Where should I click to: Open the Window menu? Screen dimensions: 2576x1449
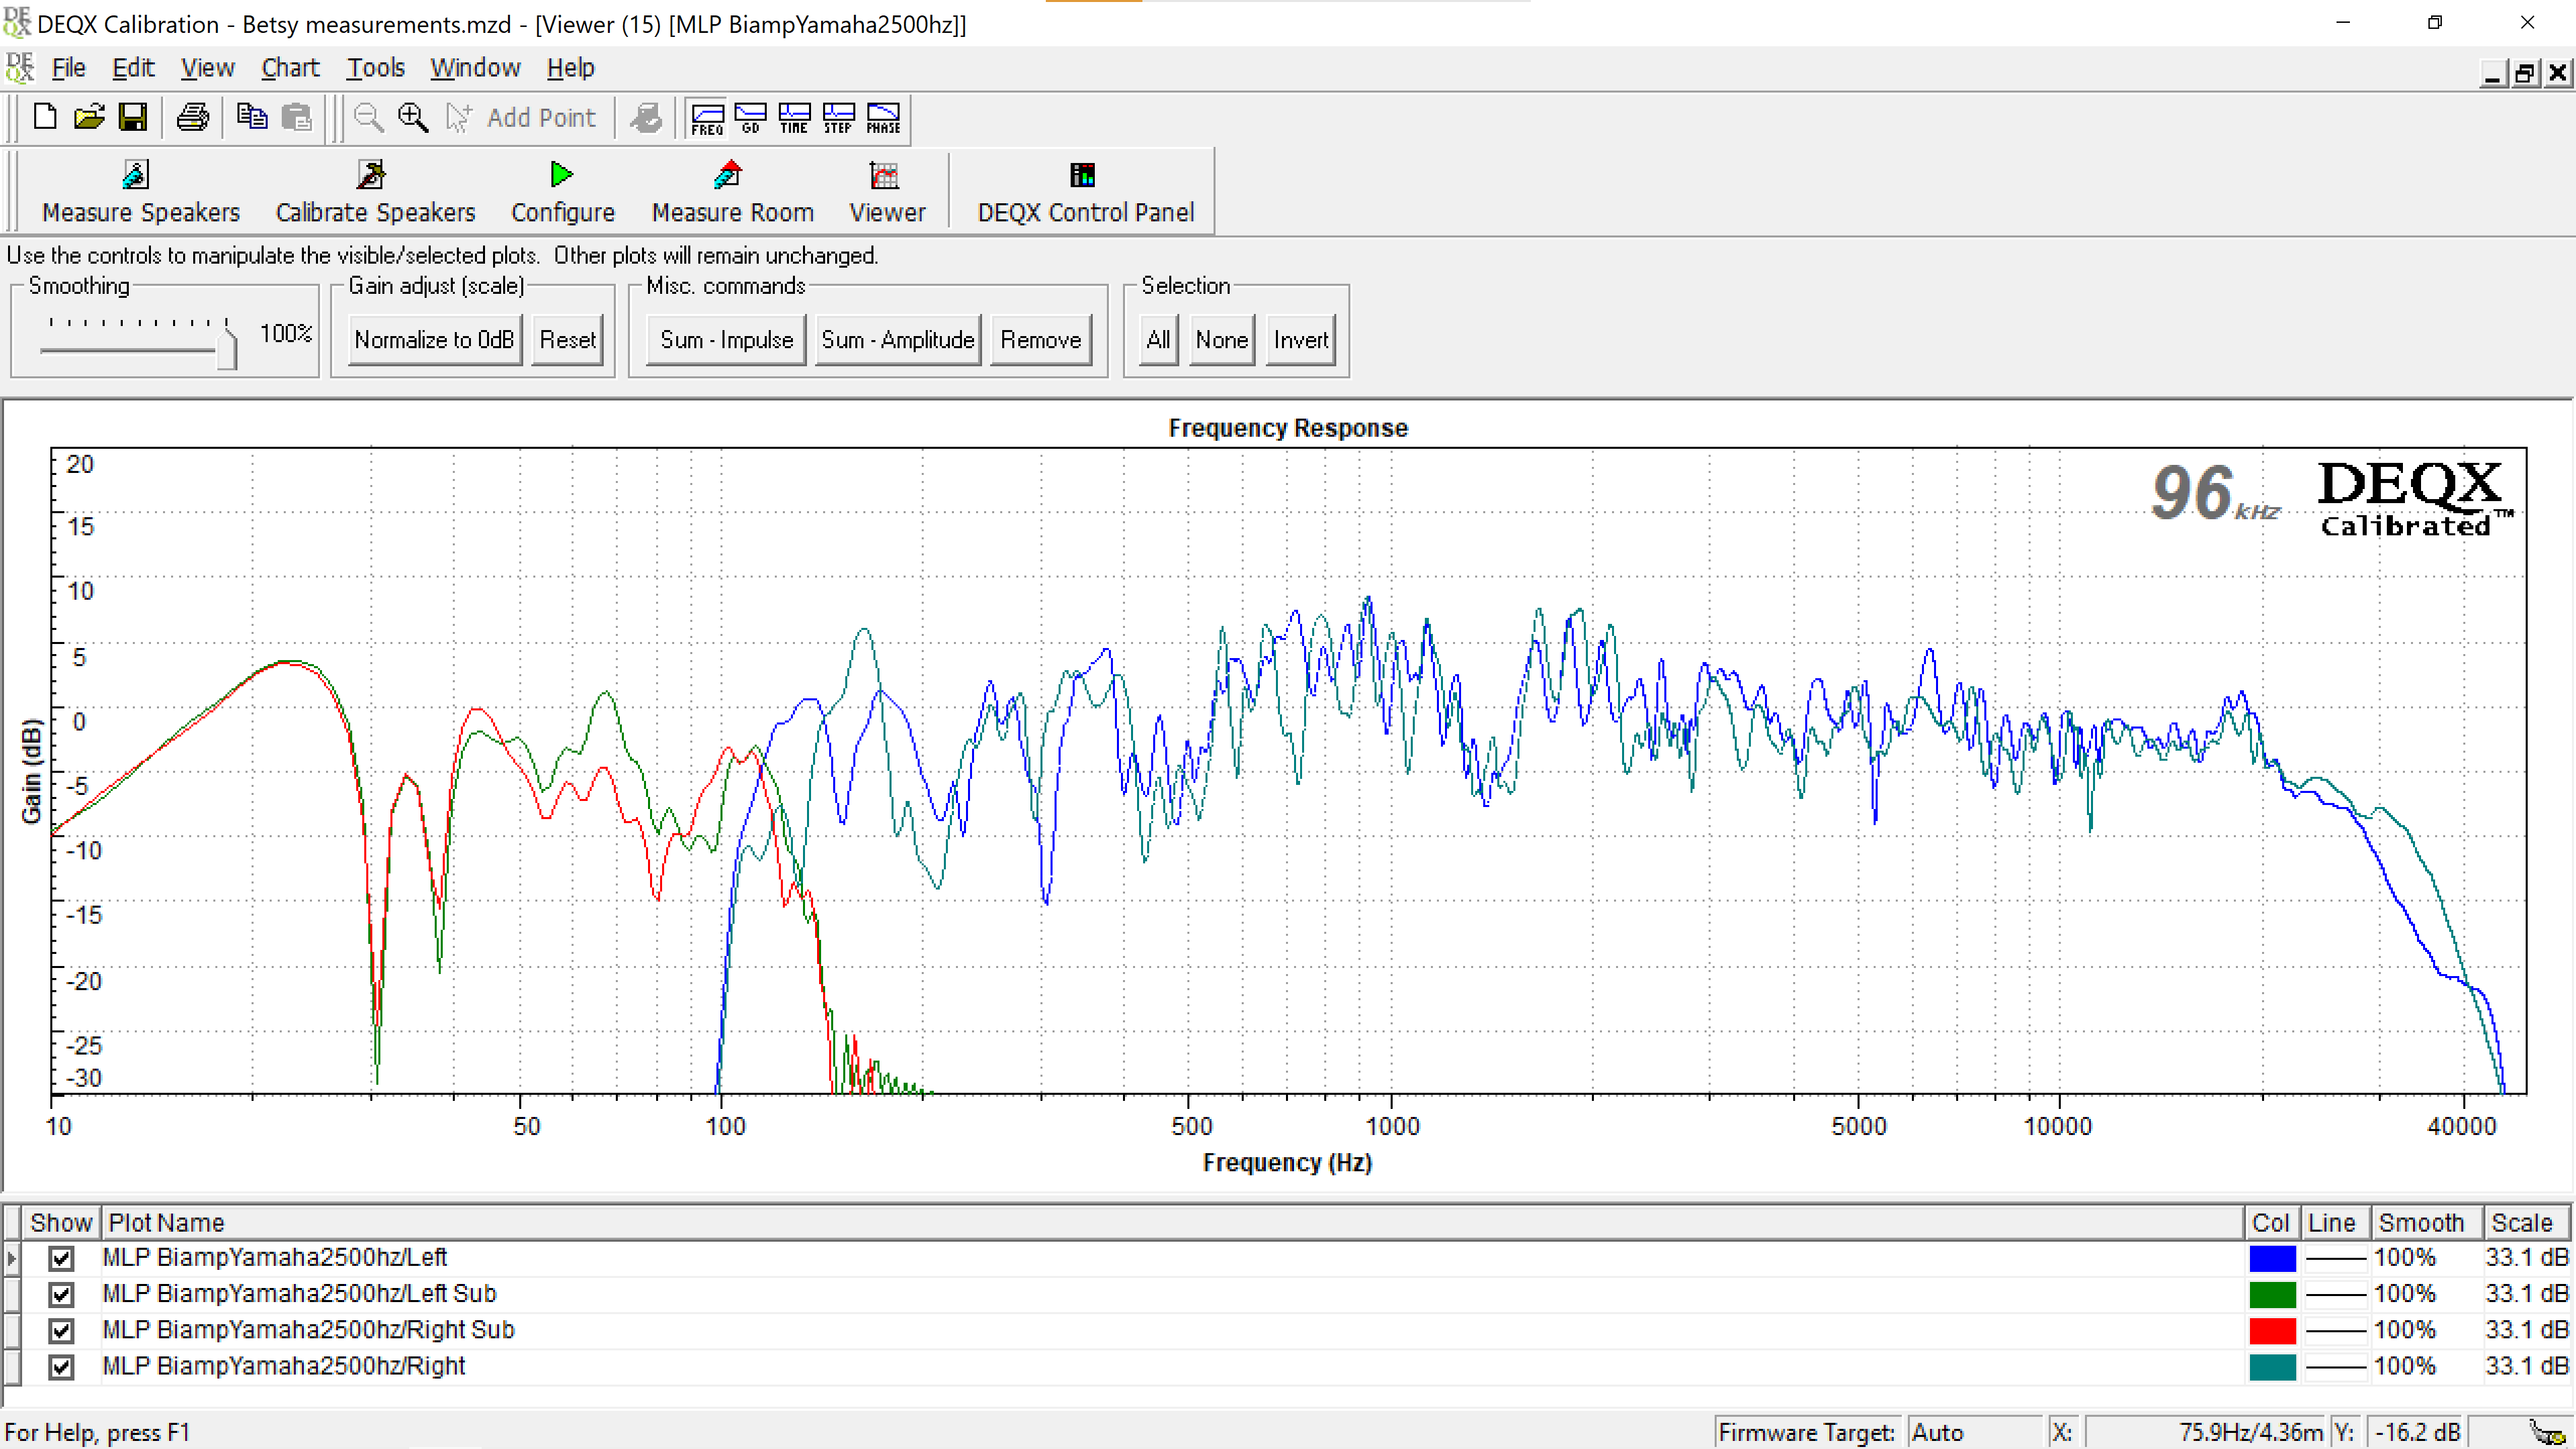[475, 68]
